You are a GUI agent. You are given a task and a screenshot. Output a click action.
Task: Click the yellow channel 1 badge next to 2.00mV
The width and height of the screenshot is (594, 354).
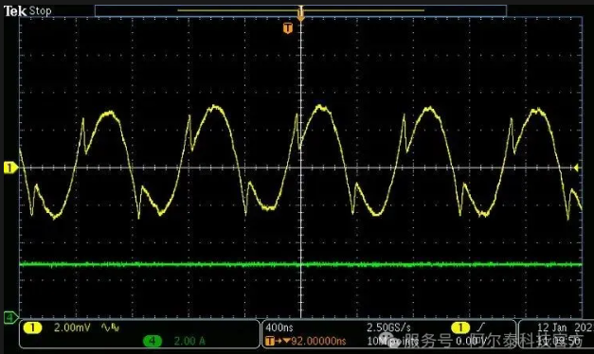tap(32, 327)
